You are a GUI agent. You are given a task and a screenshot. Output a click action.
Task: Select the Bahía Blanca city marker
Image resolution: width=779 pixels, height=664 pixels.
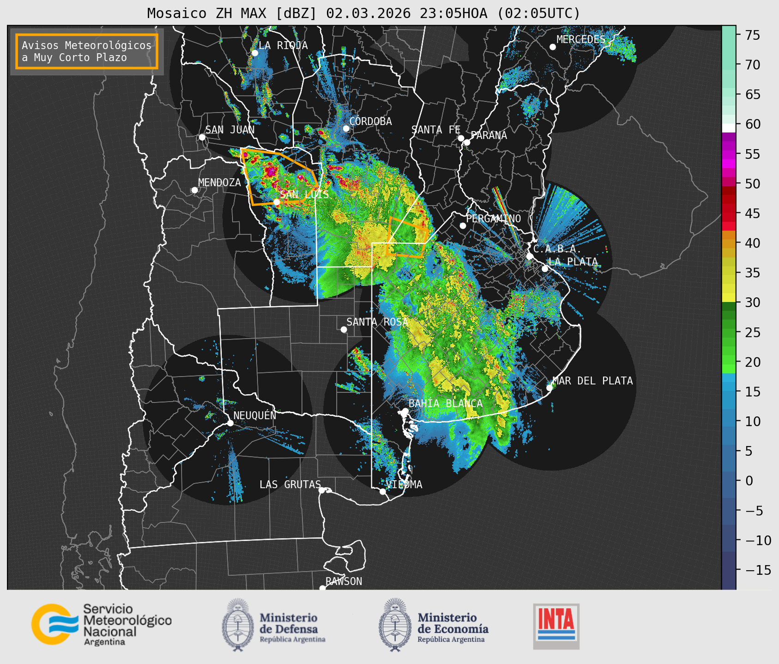405,411
